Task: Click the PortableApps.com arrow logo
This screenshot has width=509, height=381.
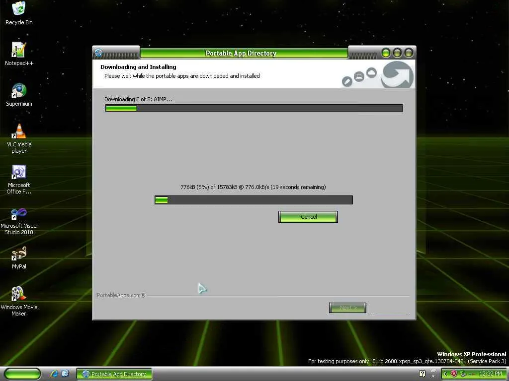Action: tap(397, 75)
